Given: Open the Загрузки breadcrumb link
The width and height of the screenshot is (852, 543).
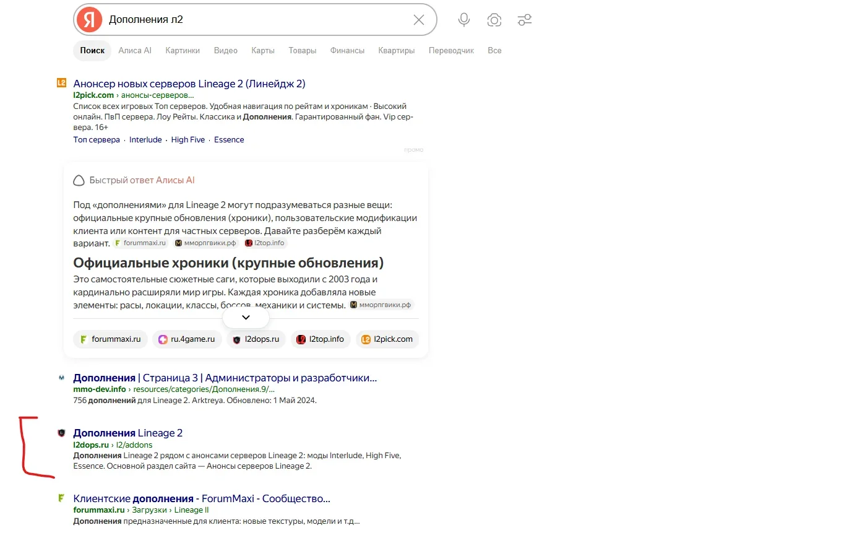Looking at the screenshot, I should click(149, 510).
